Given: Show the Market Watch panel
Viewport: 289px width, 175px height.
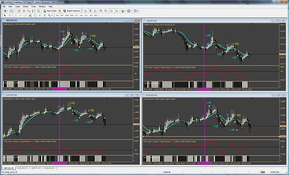Looking at the screenshot, I should (19, 11).
